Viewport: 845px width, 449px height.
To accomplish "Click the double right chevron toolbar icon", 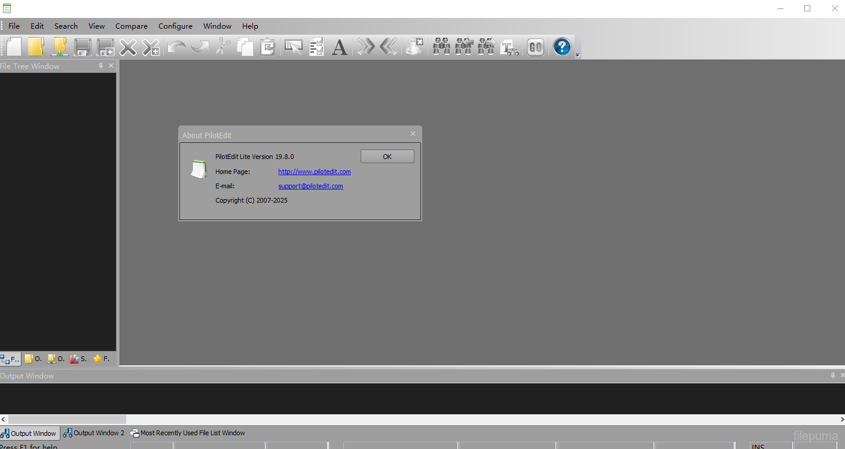I will coord(366,47).
